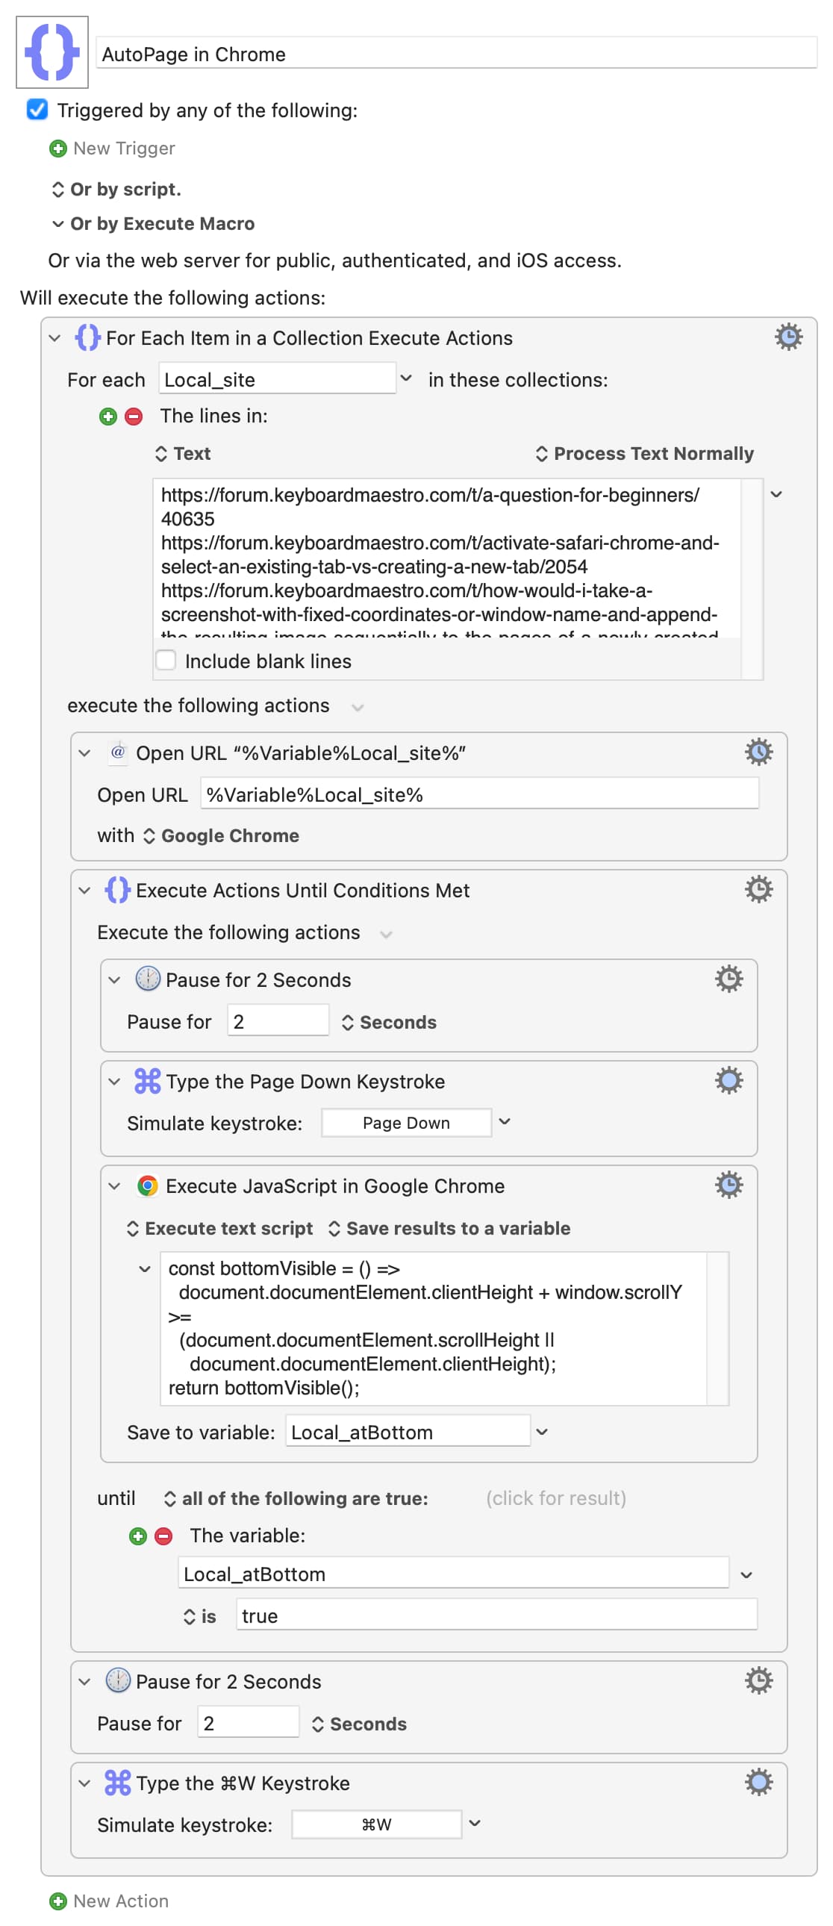The width and height of the screenshot is (833, 1926).
Task: Collapse the Or by Execute Macro section
Action: pos(57,223)
